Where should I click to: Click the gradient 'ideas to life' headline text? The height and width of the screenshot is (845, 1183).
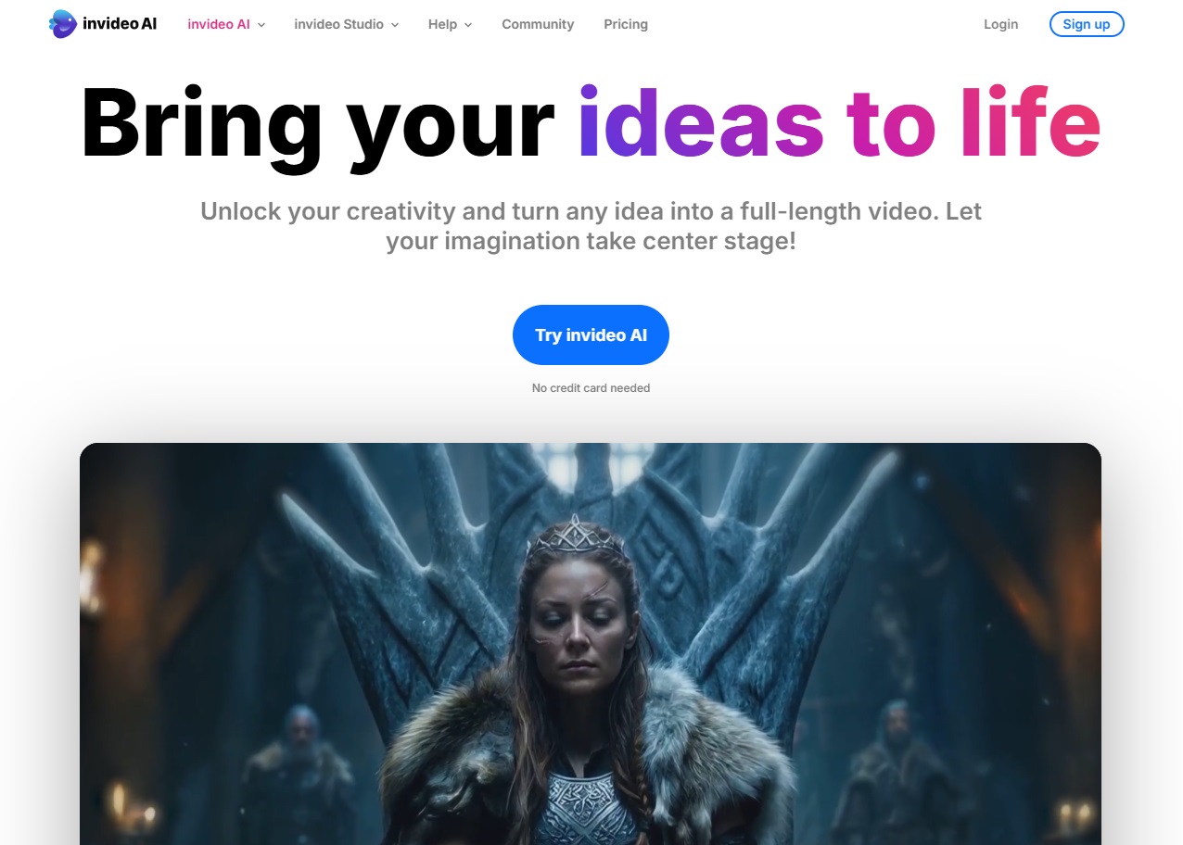pos(840,123)
